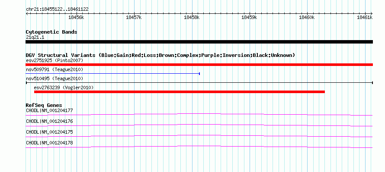
Task: Click the 21q21.1 band label
Action: pyautogui.click(x=35, y=38)
